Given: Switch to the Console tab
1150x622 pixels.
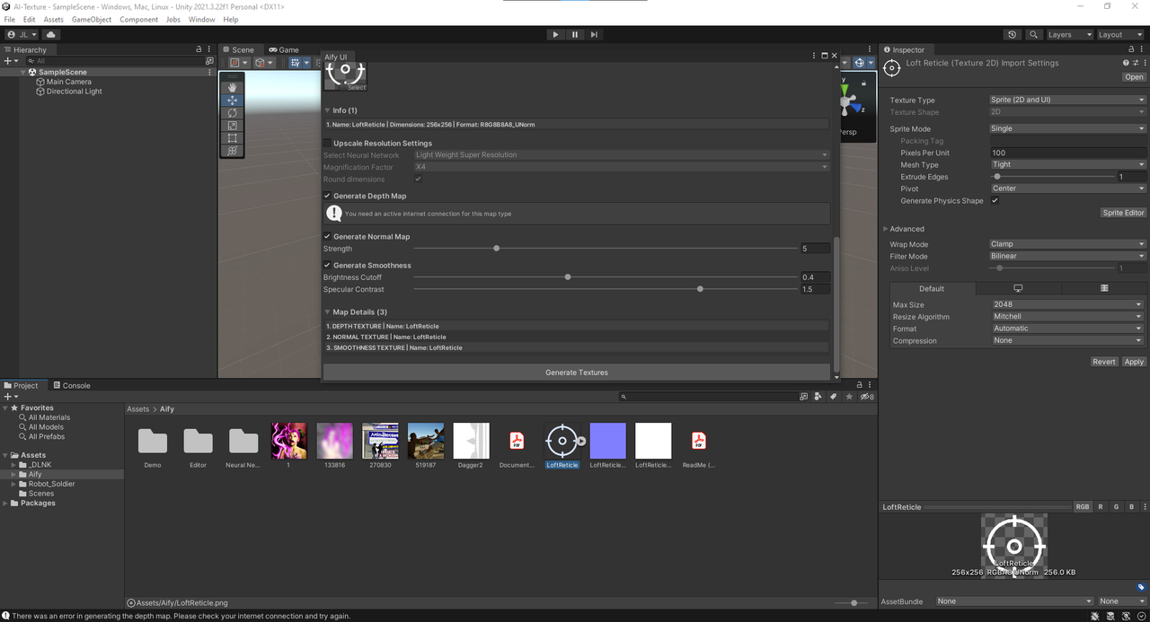Looking at the screenshot, I should click(72, 386).
